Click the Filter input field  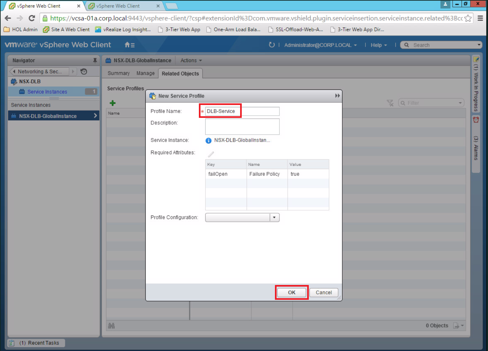click(x=431, y=103)
